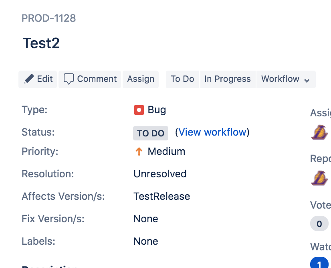Click the speech bubble Comment icon

coord(69,79)
